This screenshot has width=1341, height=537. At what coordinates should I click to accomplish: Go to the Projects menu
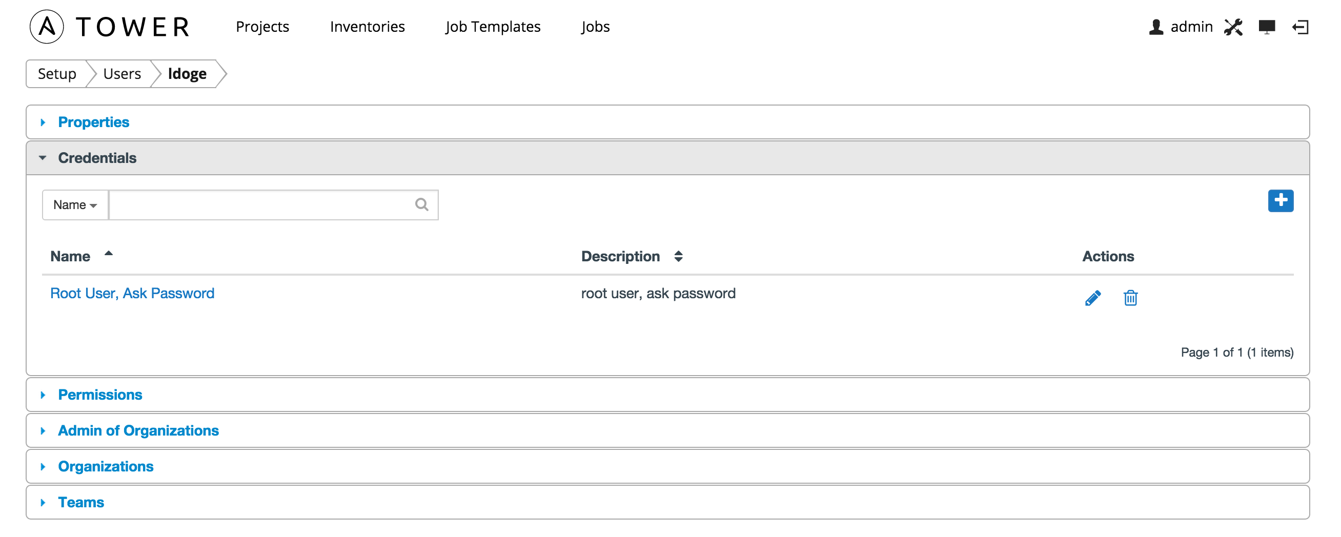[x=262, y=27]
